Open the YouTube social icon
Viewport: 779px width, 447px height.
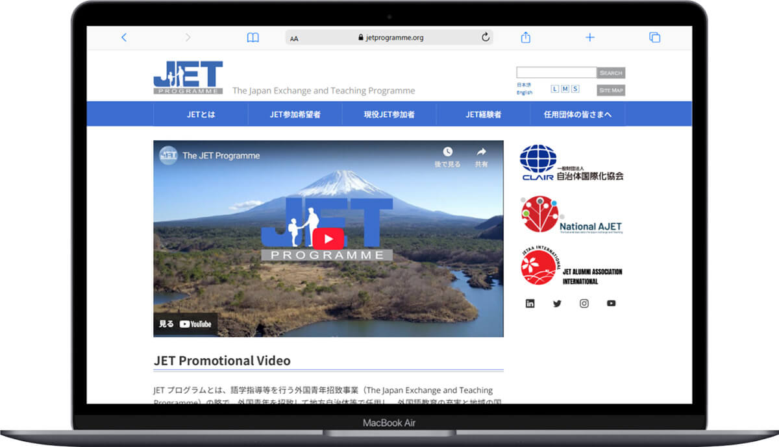click(x=611, y=304)
